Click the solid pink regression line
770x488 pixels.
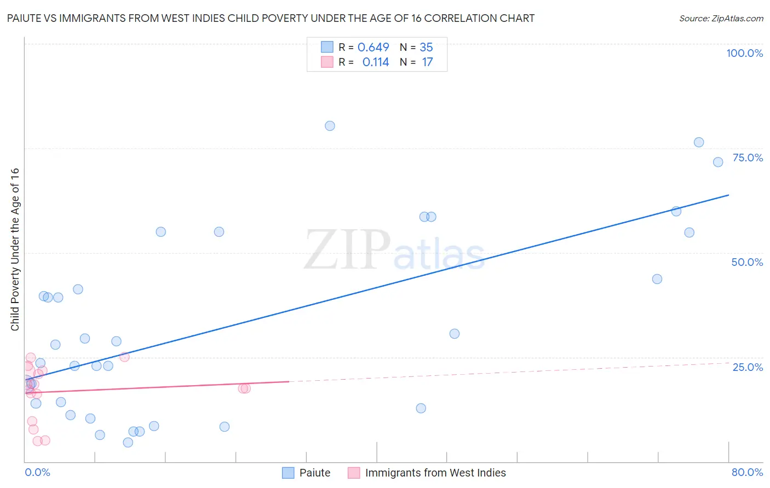point(157,387)
